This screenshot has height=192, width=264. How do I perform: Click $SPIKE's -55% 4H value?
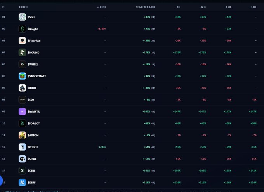point(178,159)
